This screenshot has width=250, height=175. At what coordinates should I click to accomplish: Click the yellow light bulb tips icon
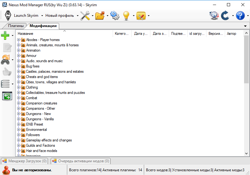[x=126, y=16]
